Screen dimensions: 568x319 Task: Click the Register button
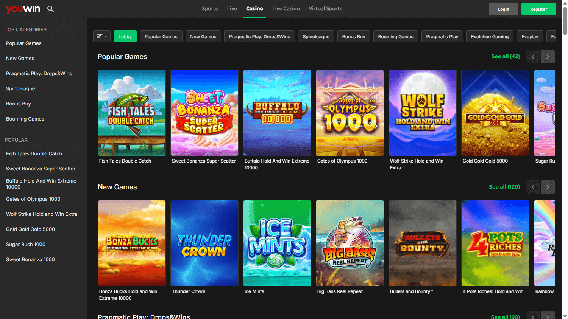538,9
